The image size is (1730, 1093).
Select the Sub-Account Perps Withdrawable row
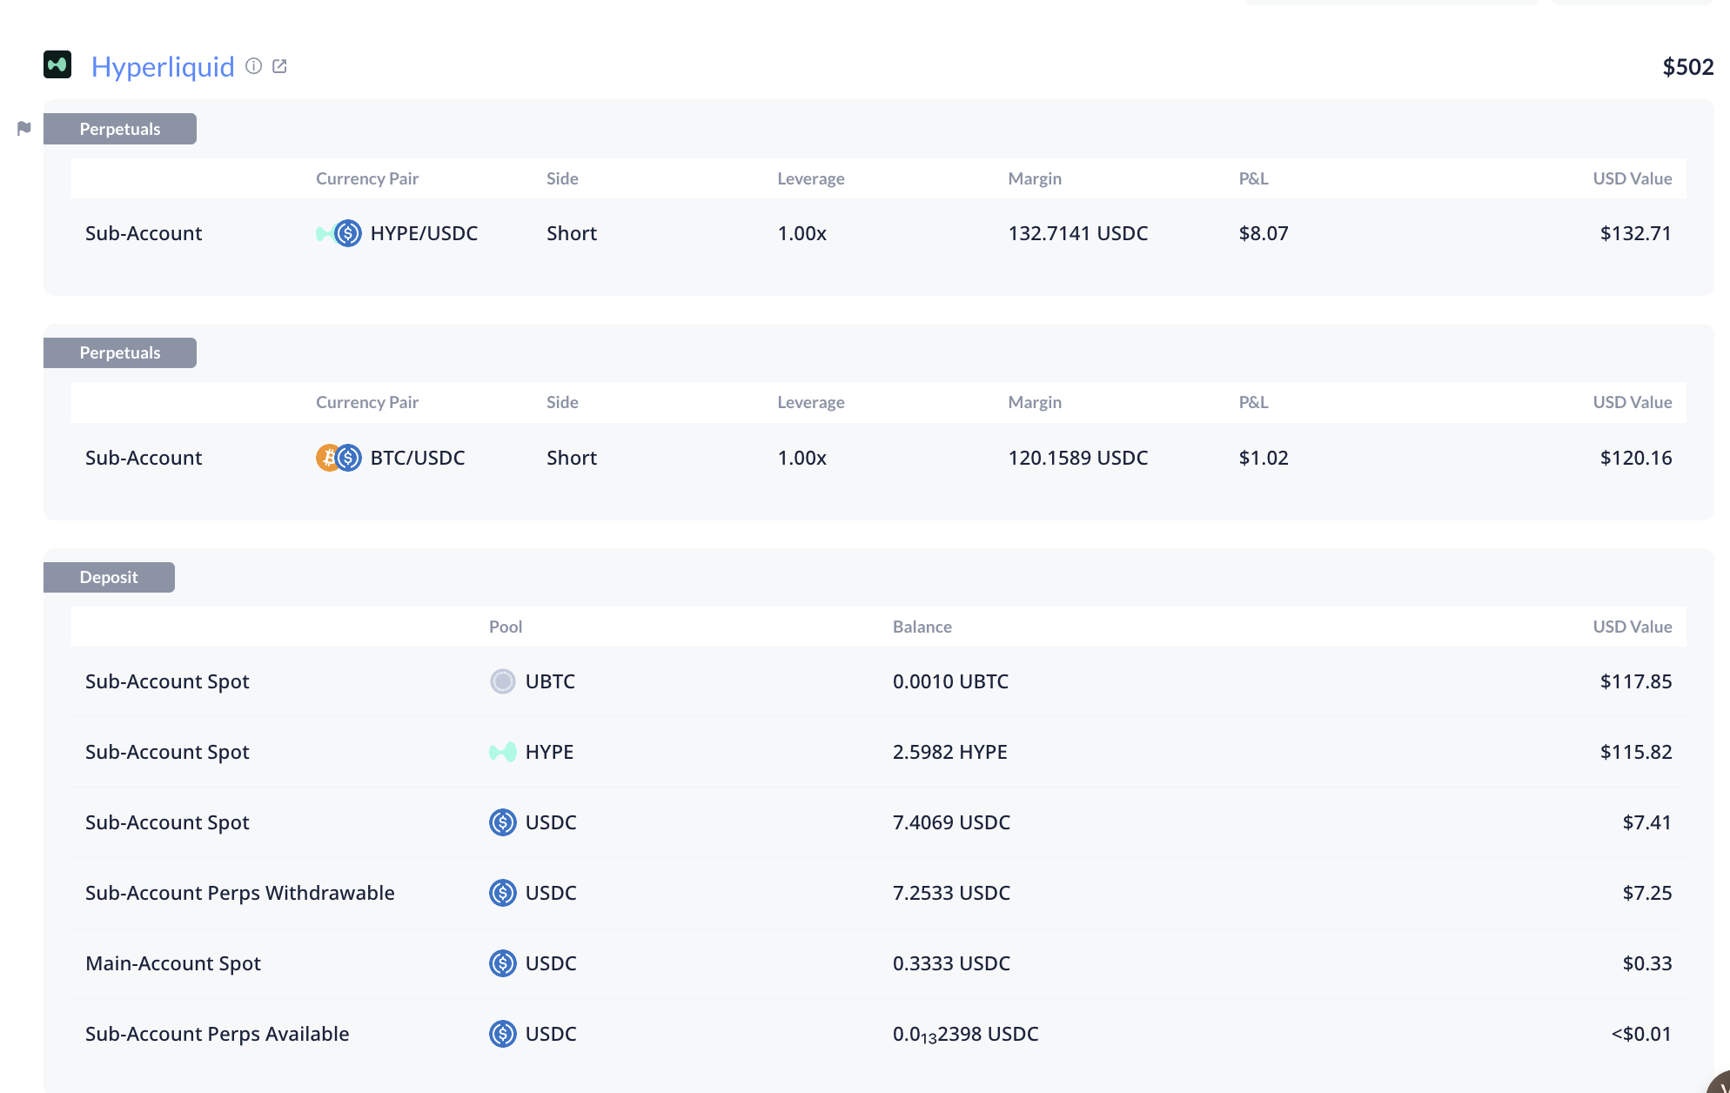[x=240, y=893]
